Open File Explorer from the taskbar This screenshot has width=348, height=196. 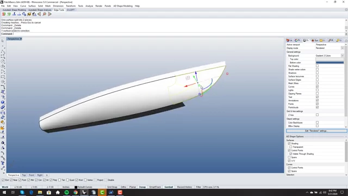(40, 192)
